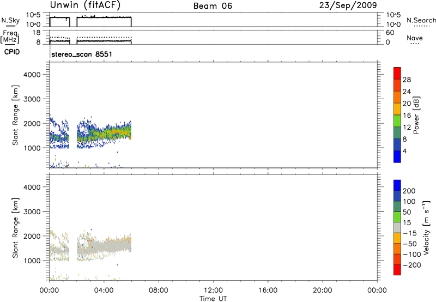Click the red swatch below -200 on Velocity colorbar
The width and height of the screenshot is (436, 302).
[x=397, y=270]
